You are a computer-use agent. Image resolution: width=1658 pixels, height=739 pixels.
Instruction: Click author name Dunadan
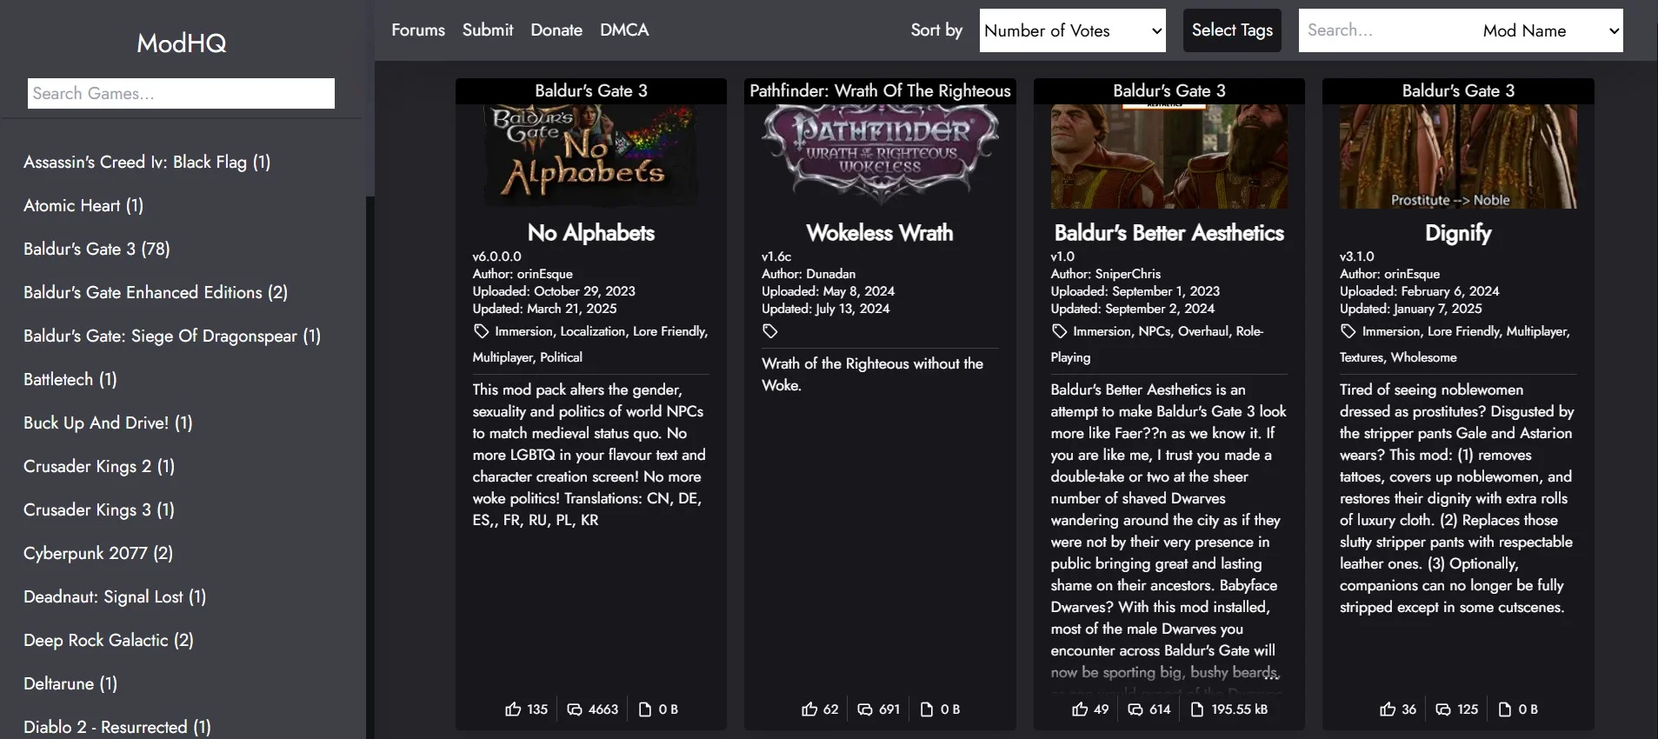pos(830,274)
